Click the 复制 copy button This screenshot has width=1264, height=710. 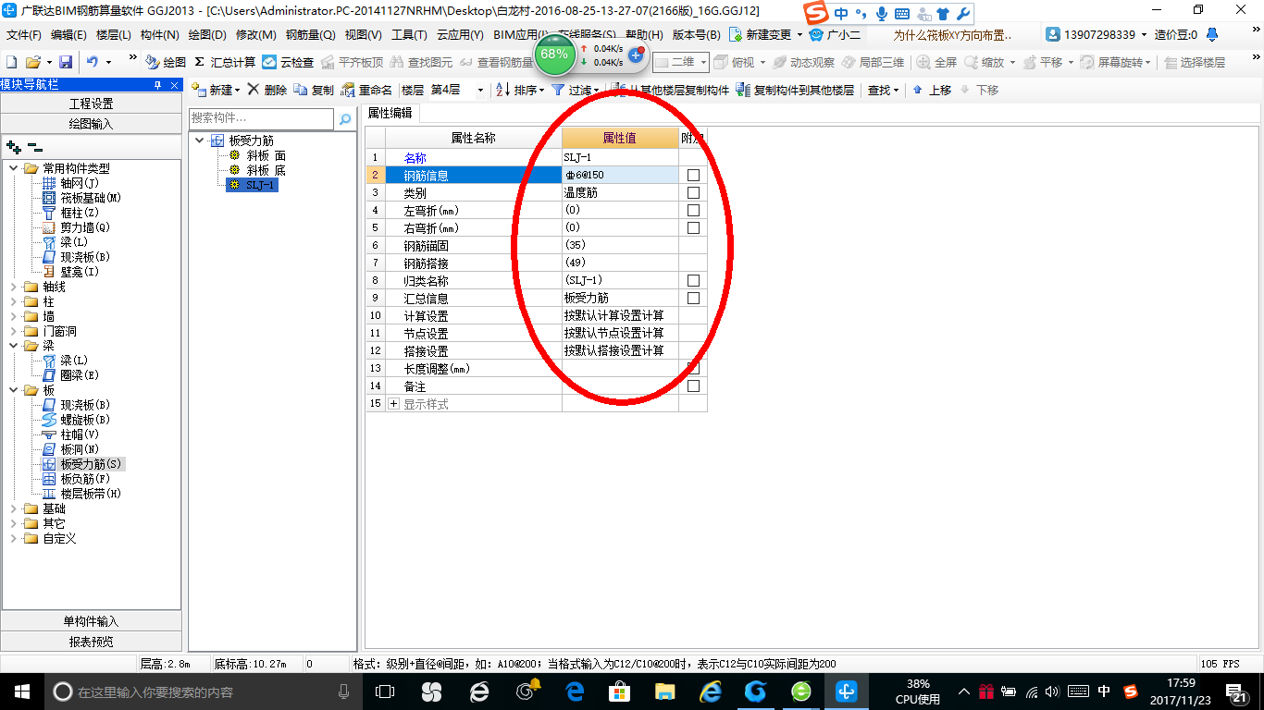[x=314, y=90]
